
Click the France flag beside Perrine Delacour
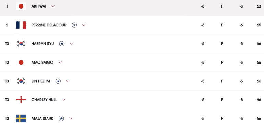click(x=21, y=25)
